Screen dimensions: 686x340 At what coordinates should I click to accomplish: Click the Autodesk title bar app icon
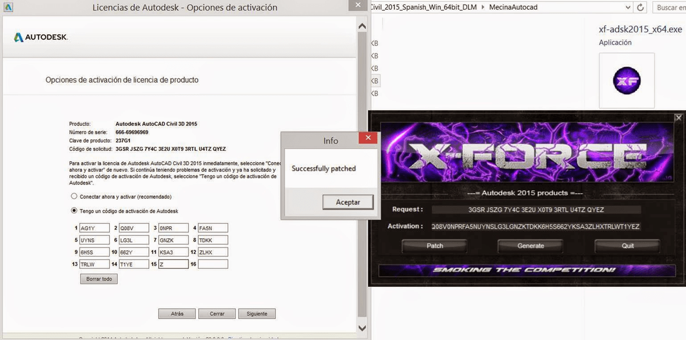[9, 7]
